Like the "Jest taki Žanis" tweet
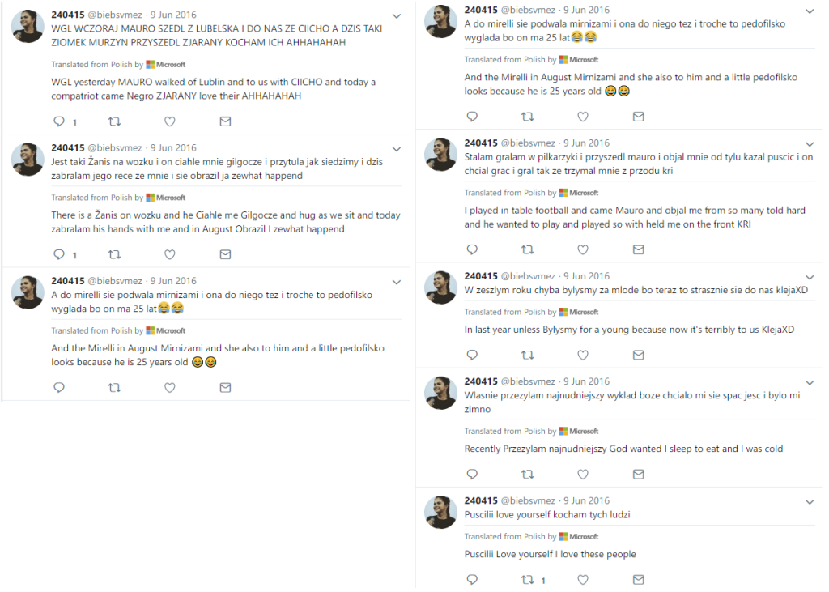 pos(170,254)
